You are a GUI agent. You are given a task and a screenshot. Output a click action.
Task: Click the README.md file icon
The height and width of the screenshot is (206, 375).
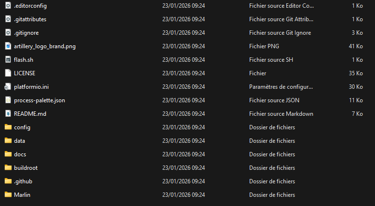(8, 114)
